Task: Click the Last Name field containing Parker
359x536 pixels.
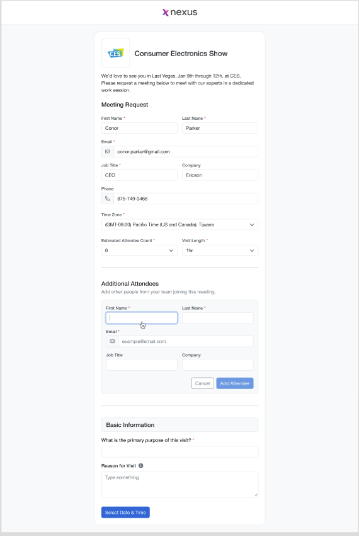Action: click(220, 128)
